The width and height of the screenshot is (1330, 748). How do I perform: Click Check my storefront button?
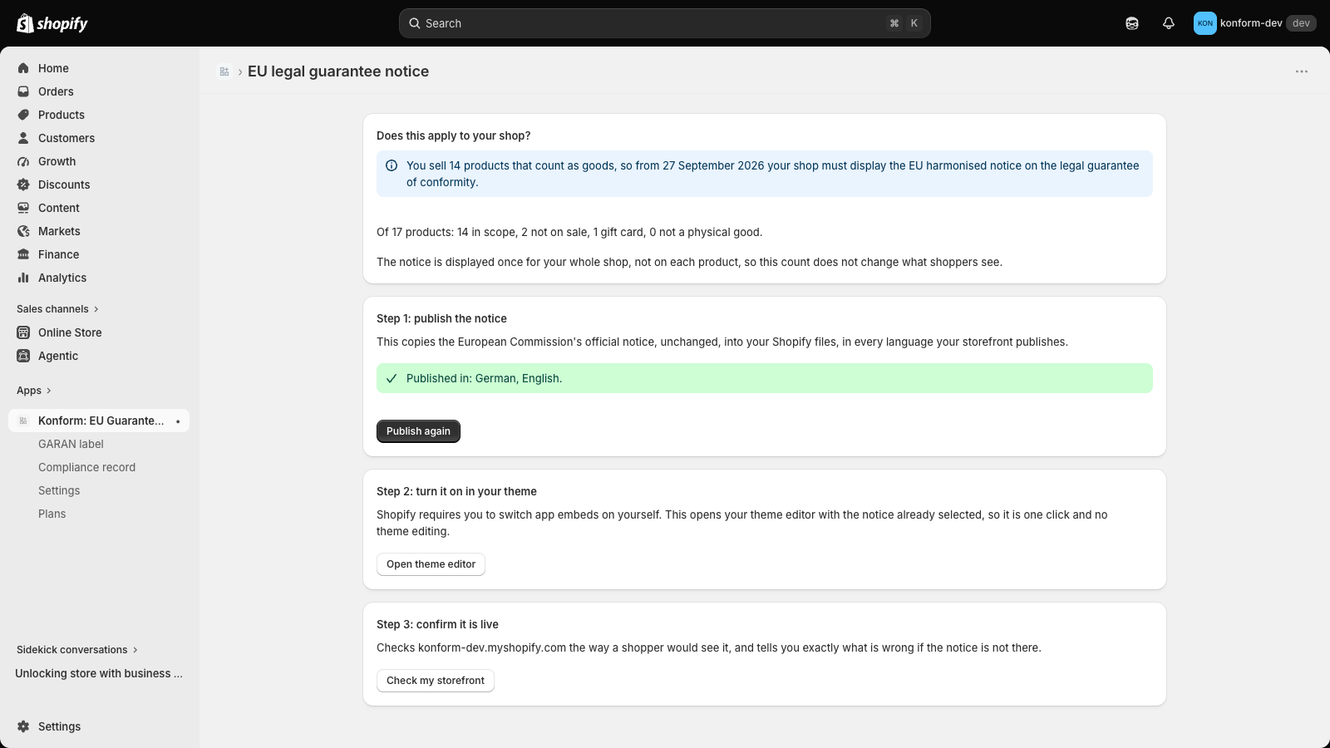pos(436,681)
